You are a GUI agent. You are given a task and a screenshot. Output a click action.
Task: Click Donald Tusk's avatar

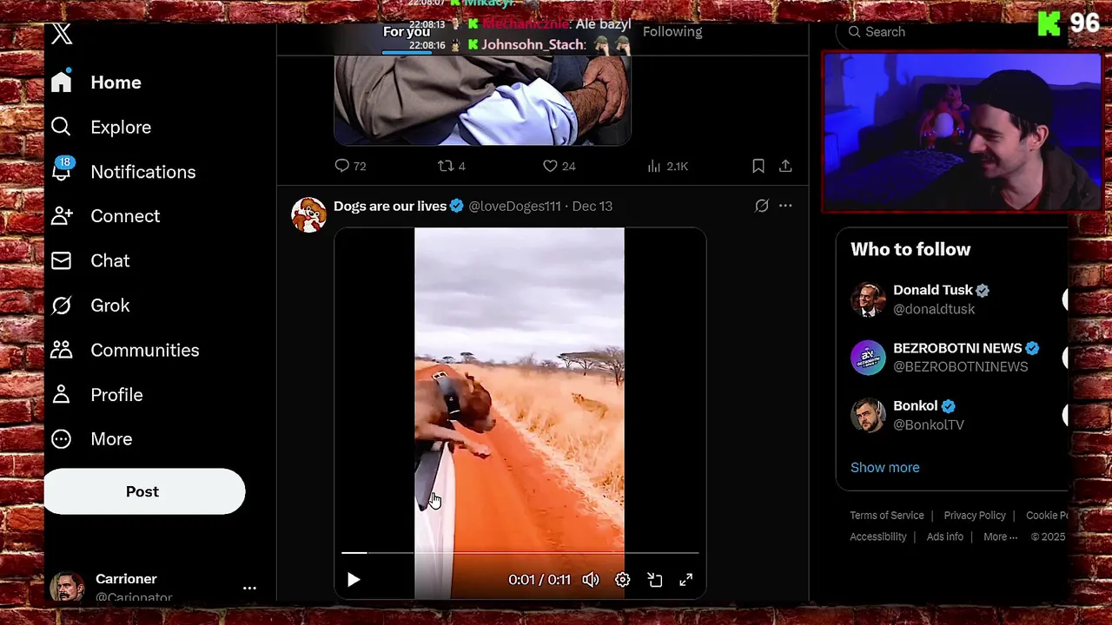pyautogui.click(x=868, y=299)
